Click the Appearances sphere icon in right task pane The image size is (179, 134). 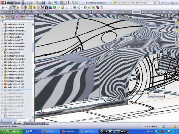click(x=177, y=39)
